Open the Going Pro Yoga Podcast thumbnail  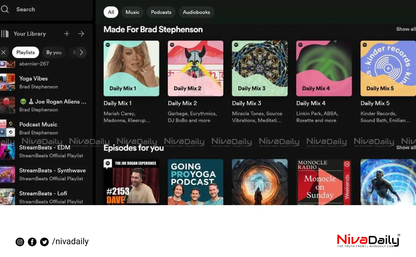196,182
